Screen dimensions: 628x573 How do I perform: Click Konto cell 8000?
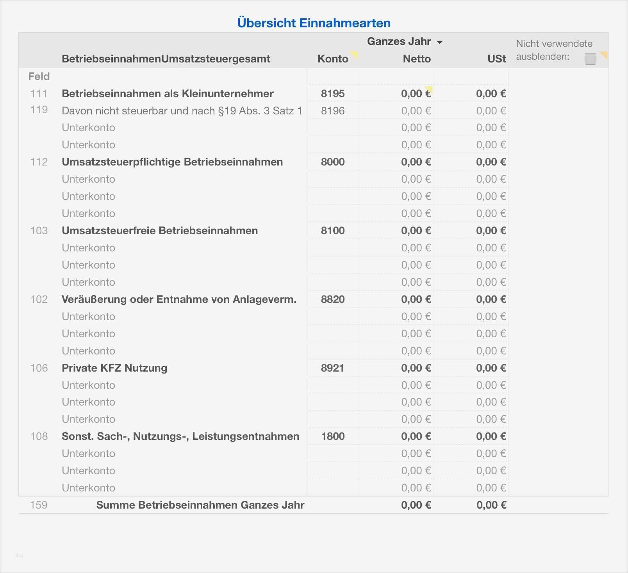[x=334, y=162]
